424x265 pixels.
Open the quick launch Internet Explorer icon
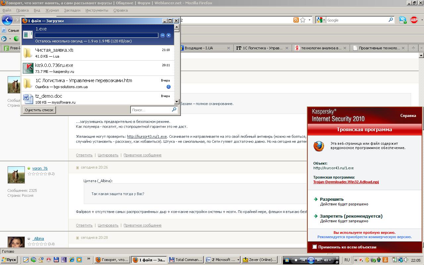pyautogui.click(x=72, y=260)
